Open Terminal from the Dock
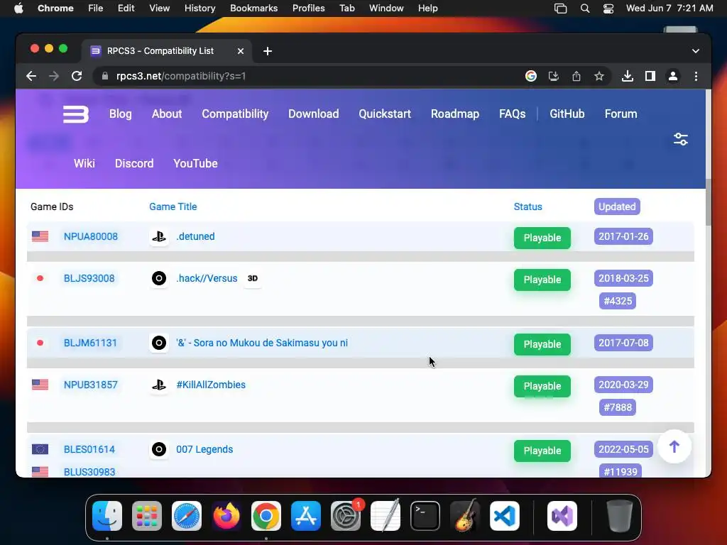 (425, 516)
